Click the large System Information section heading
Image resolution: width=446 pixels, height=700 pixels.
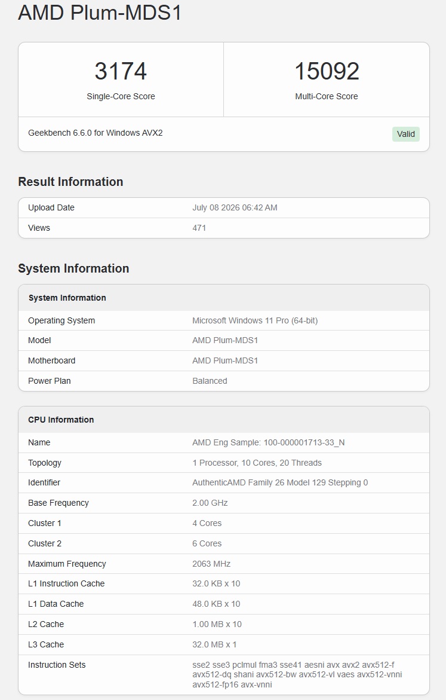pos(73,268)
